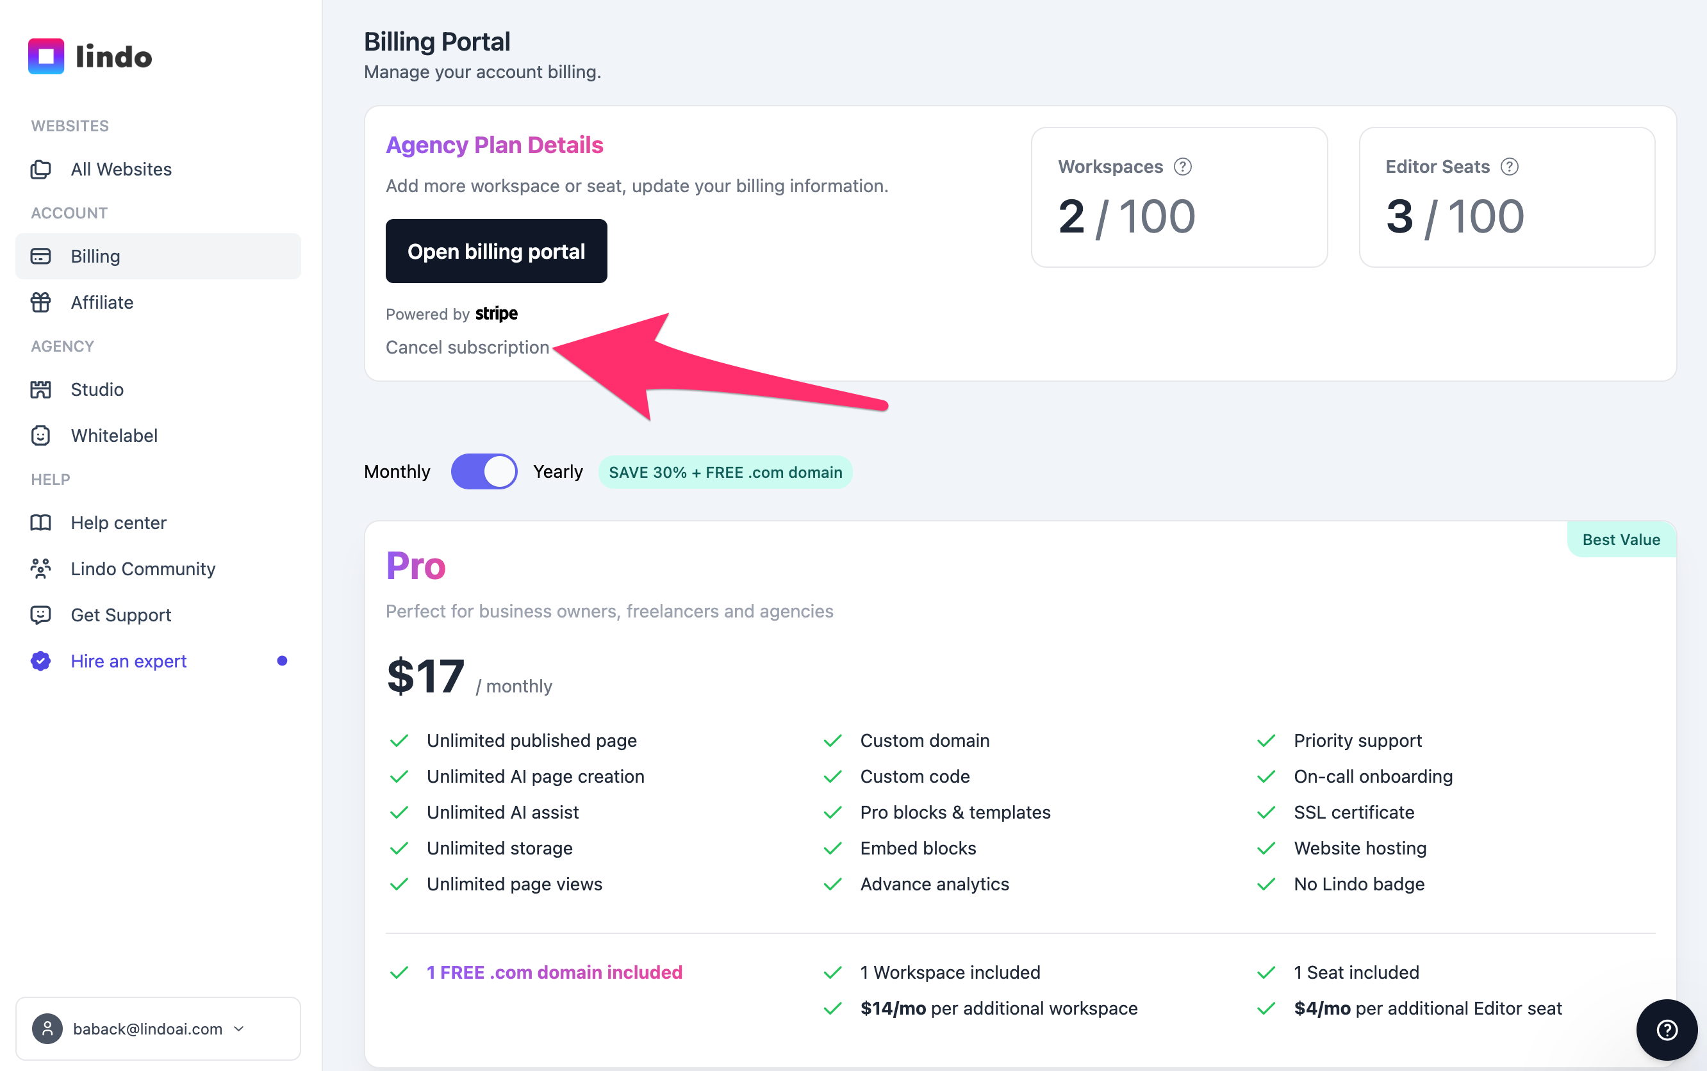Open the Studio icon in Agency section

coord(40,389)
